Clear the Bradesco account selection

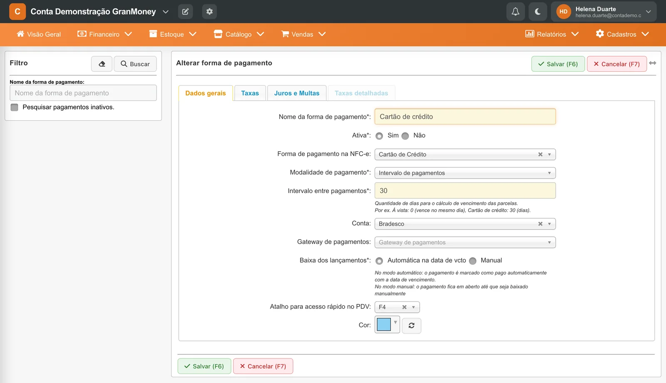(540, 224)
